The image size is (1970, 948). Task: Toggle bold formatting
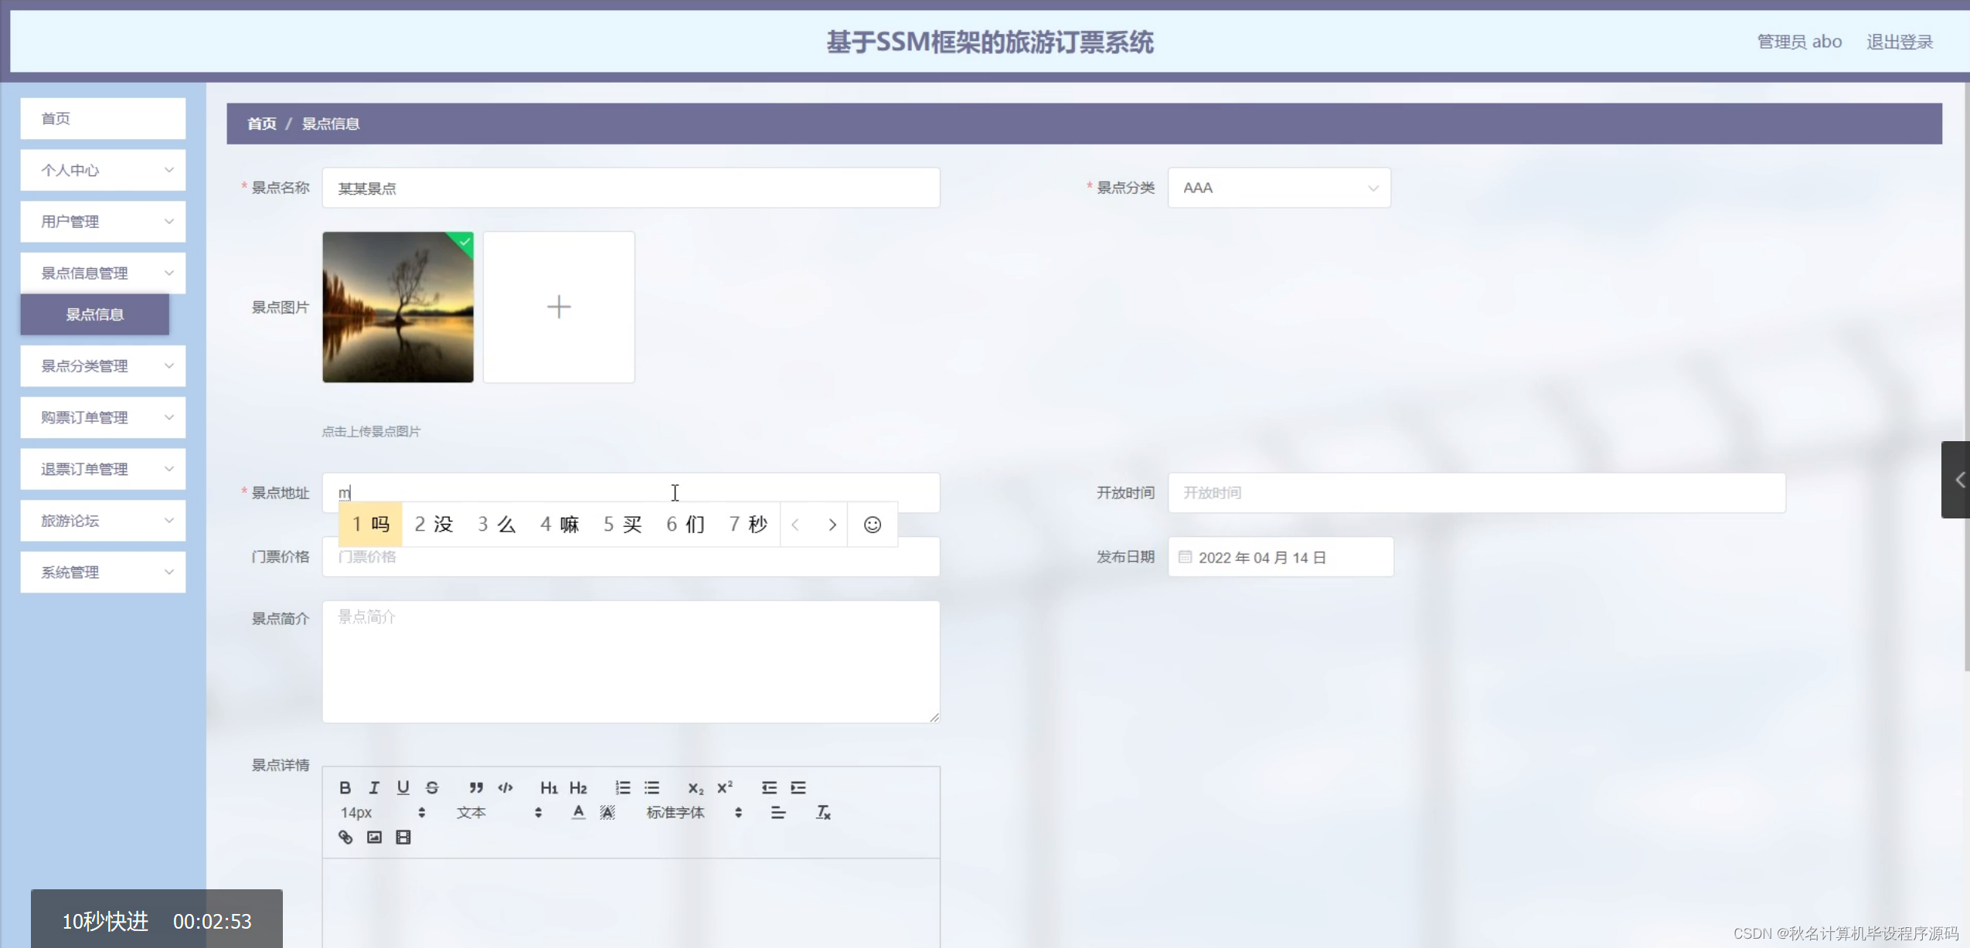[345, 787]
